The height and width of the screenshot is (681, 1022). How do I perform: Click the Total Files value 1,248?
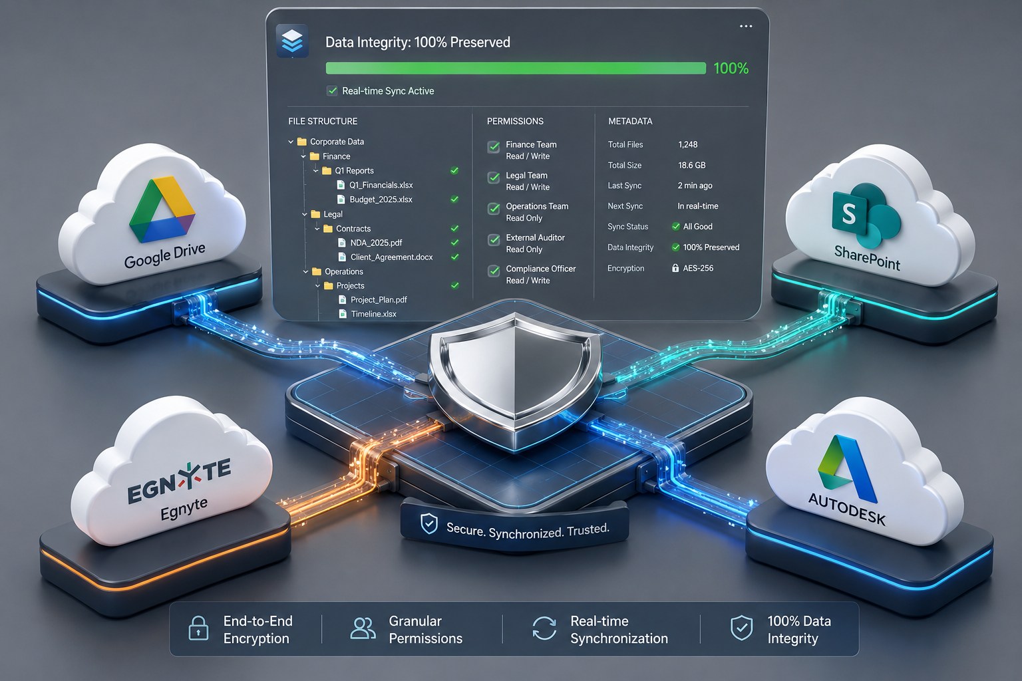coord(688,144)
